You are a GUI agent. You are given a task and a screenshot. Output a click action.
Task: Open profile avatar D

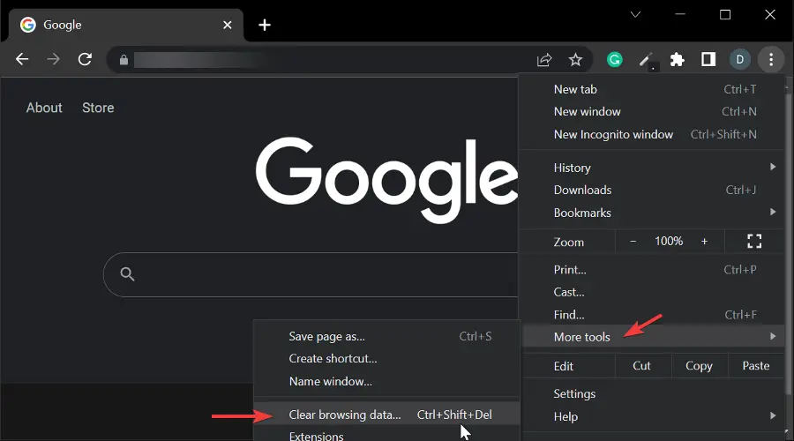click(x=740, y=60)
